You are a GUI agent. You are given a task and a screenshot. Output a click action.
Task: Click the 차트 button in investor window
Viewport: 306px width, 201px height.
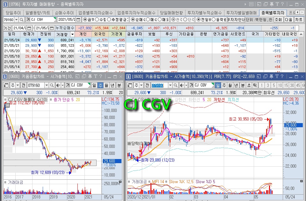click(x=299, y=20)
